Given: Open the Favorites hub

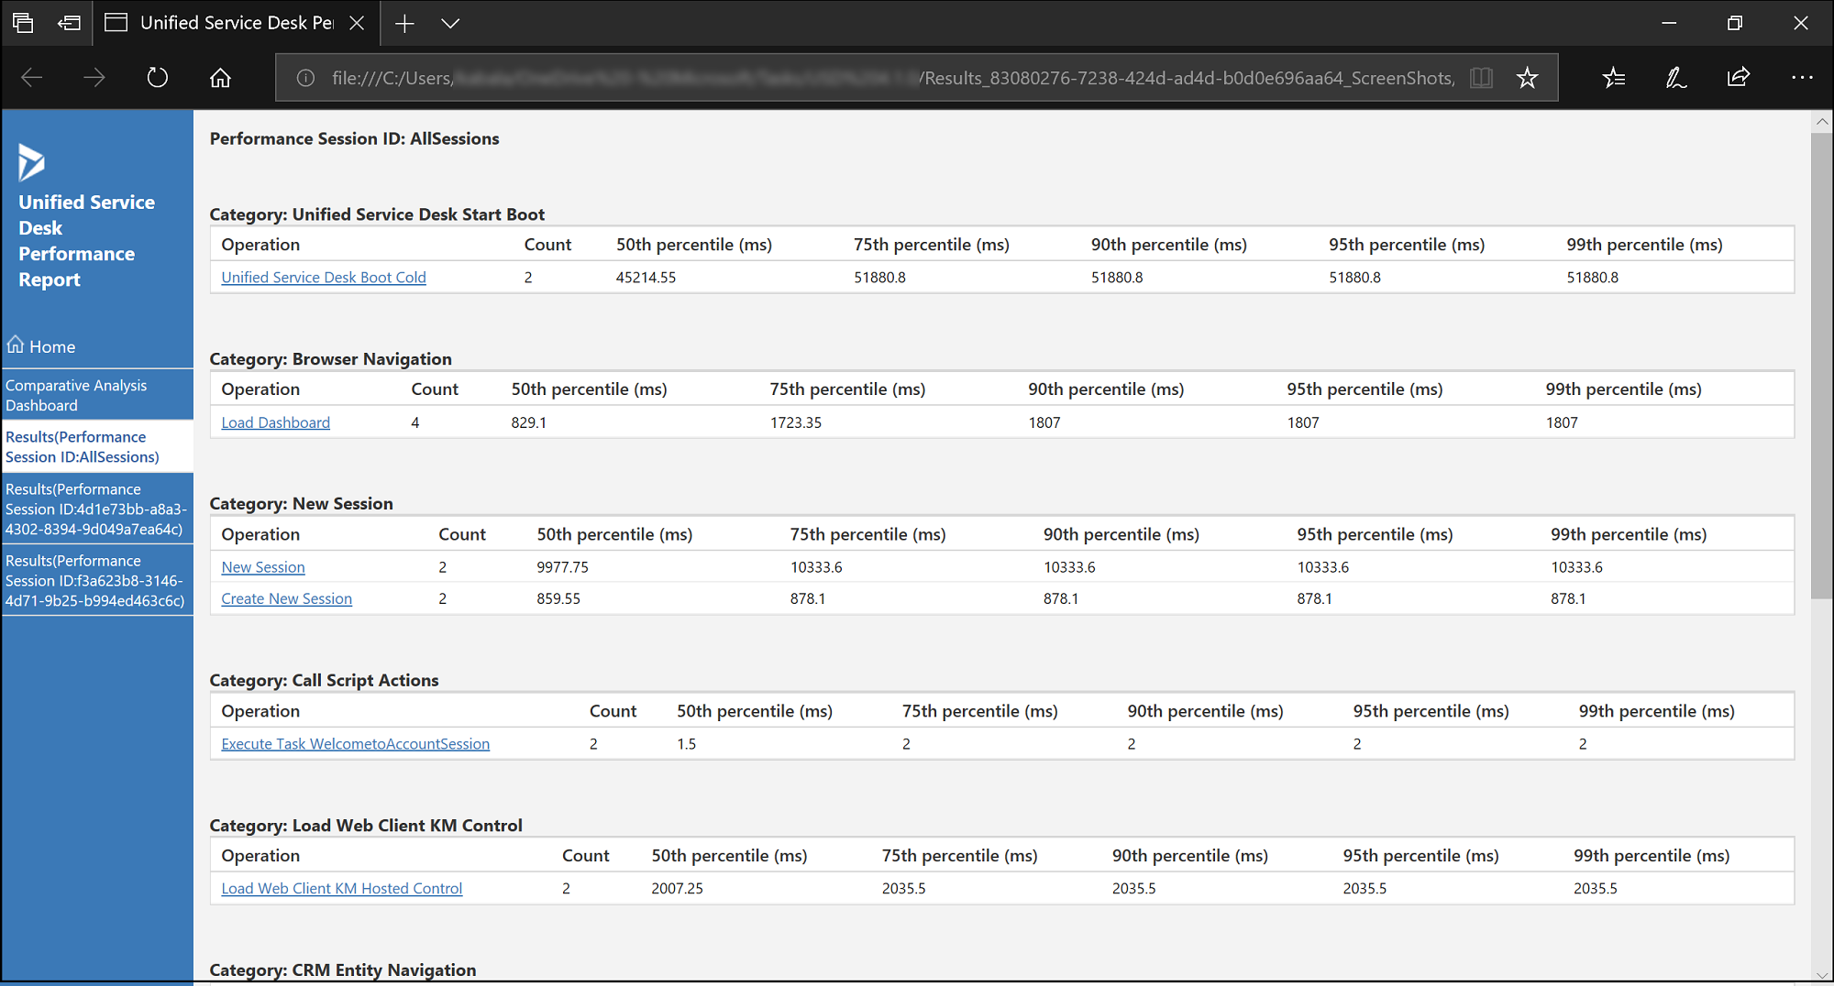Looking at the screenshot, I should (x=1614, y=78).
